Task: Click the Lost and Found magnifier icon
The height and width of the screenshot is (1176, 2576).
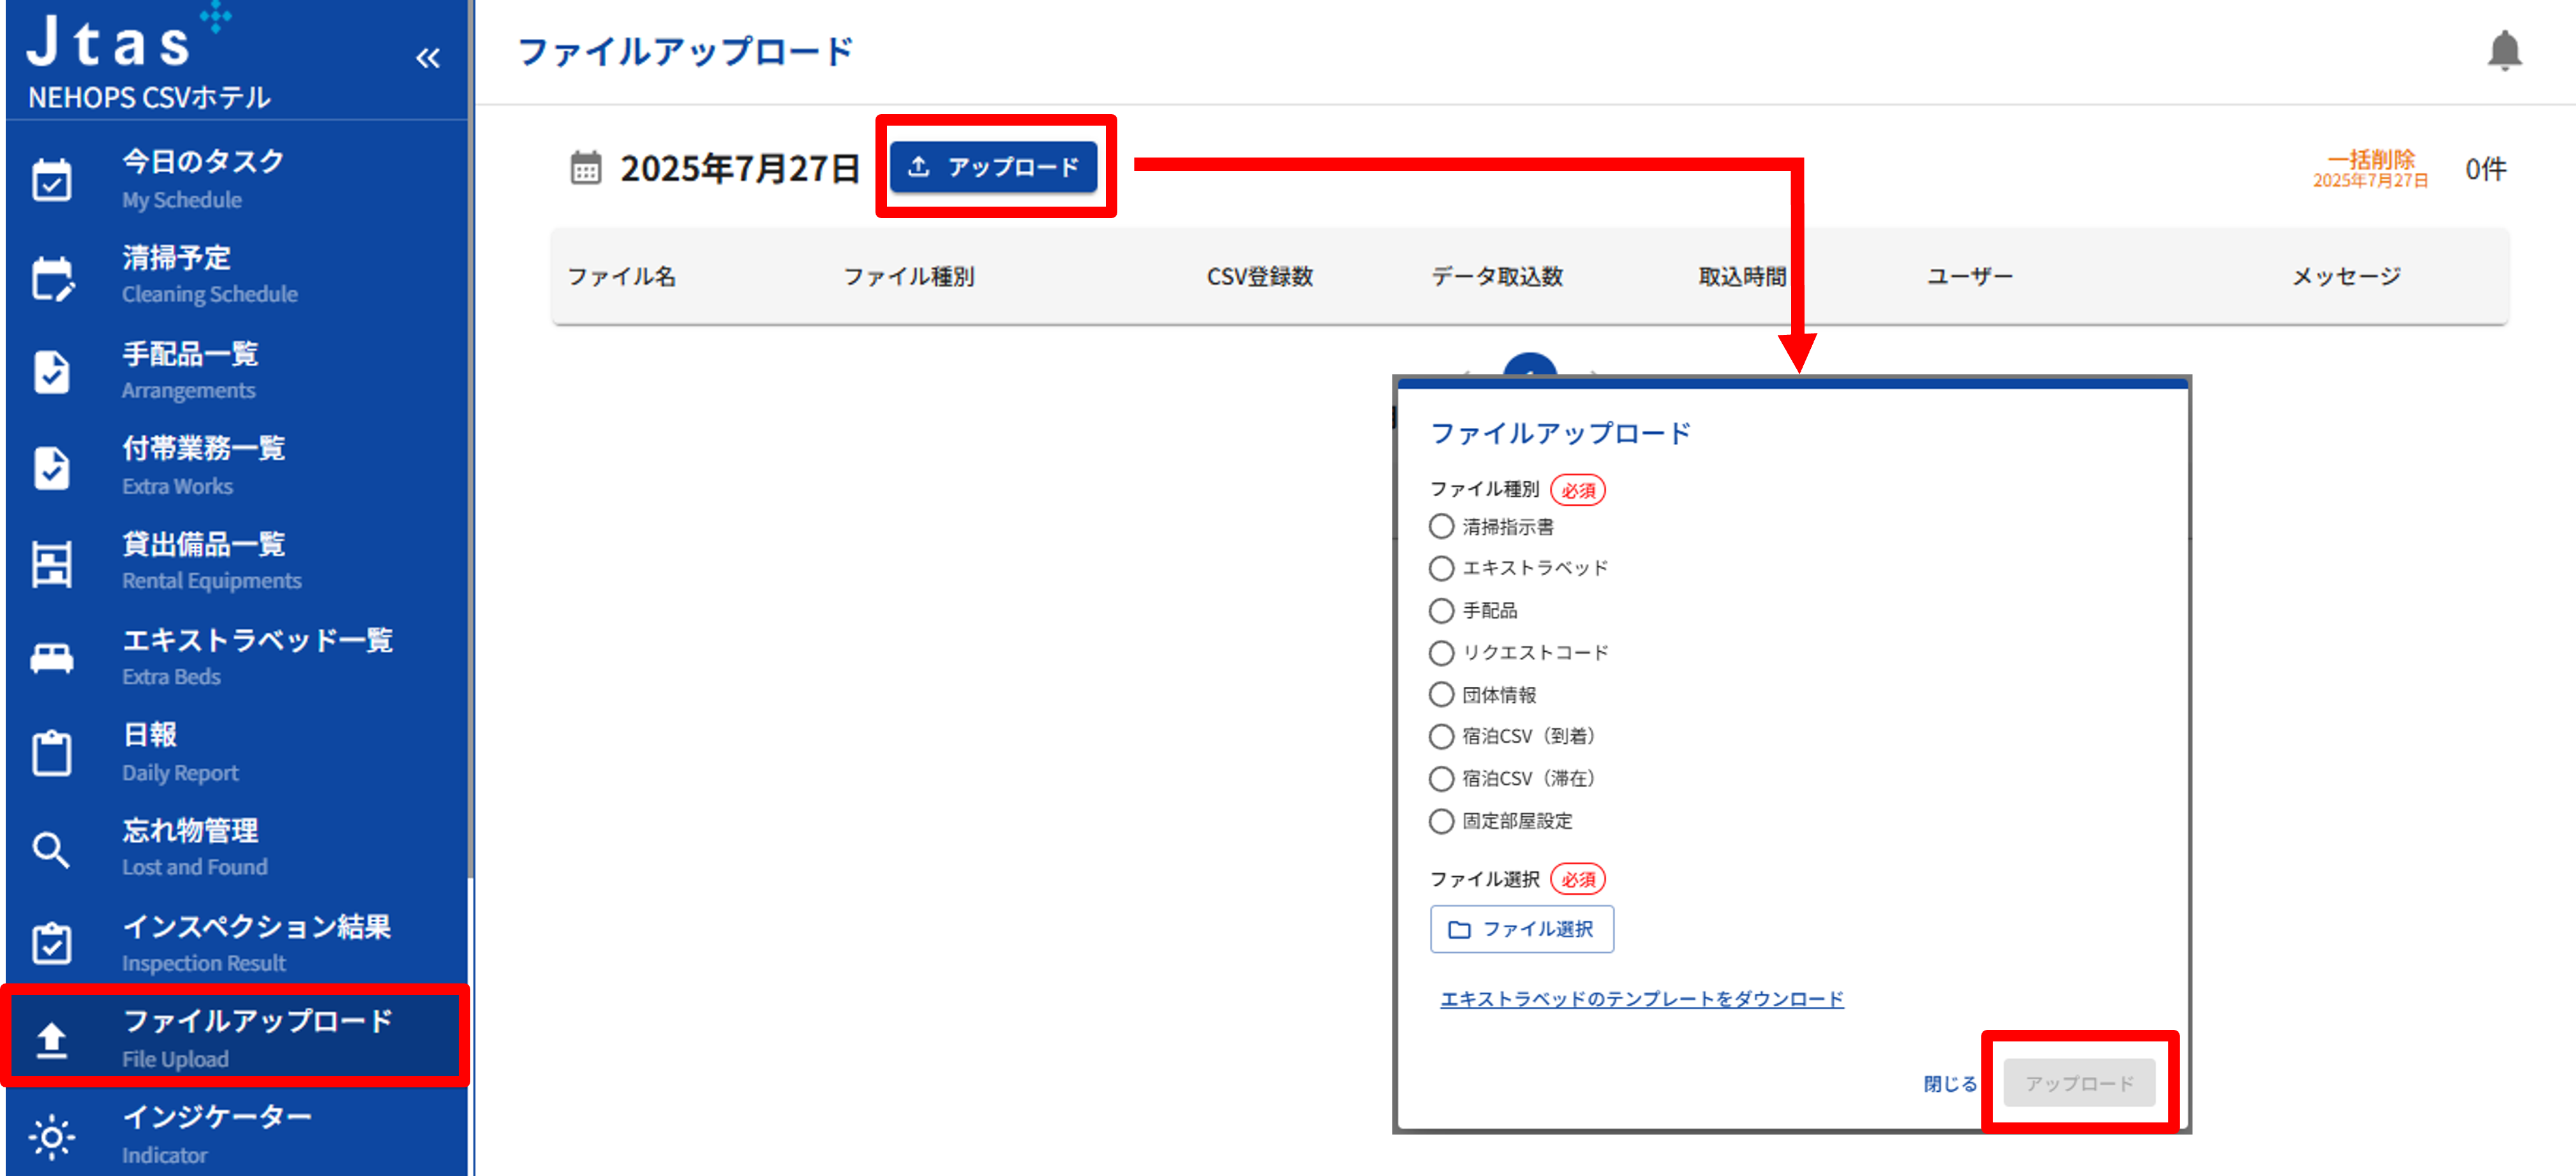Action: tap(52, 849)
